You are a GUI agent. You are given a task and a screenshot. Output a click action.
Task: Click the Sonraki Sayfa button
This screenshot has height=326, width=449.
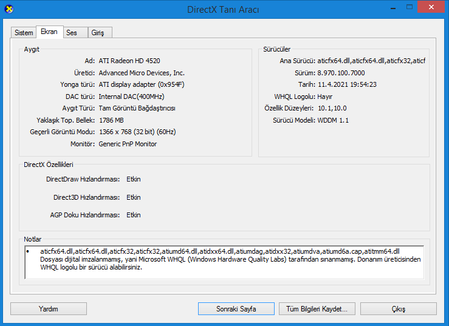236,309
